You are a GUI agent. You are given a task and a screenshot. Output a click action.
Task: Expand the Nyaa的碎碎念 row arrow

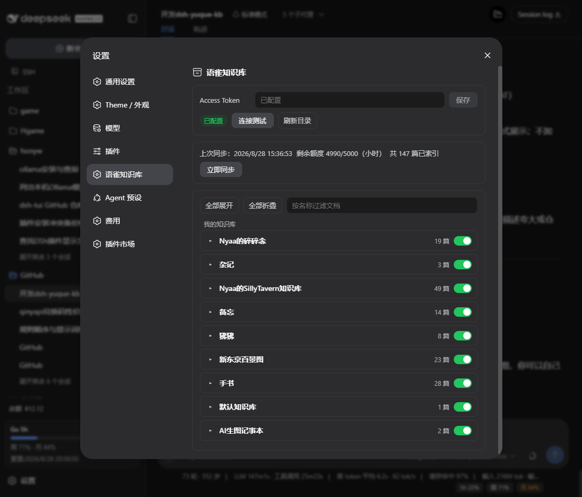pyautogui.click(x=211, y=241)
